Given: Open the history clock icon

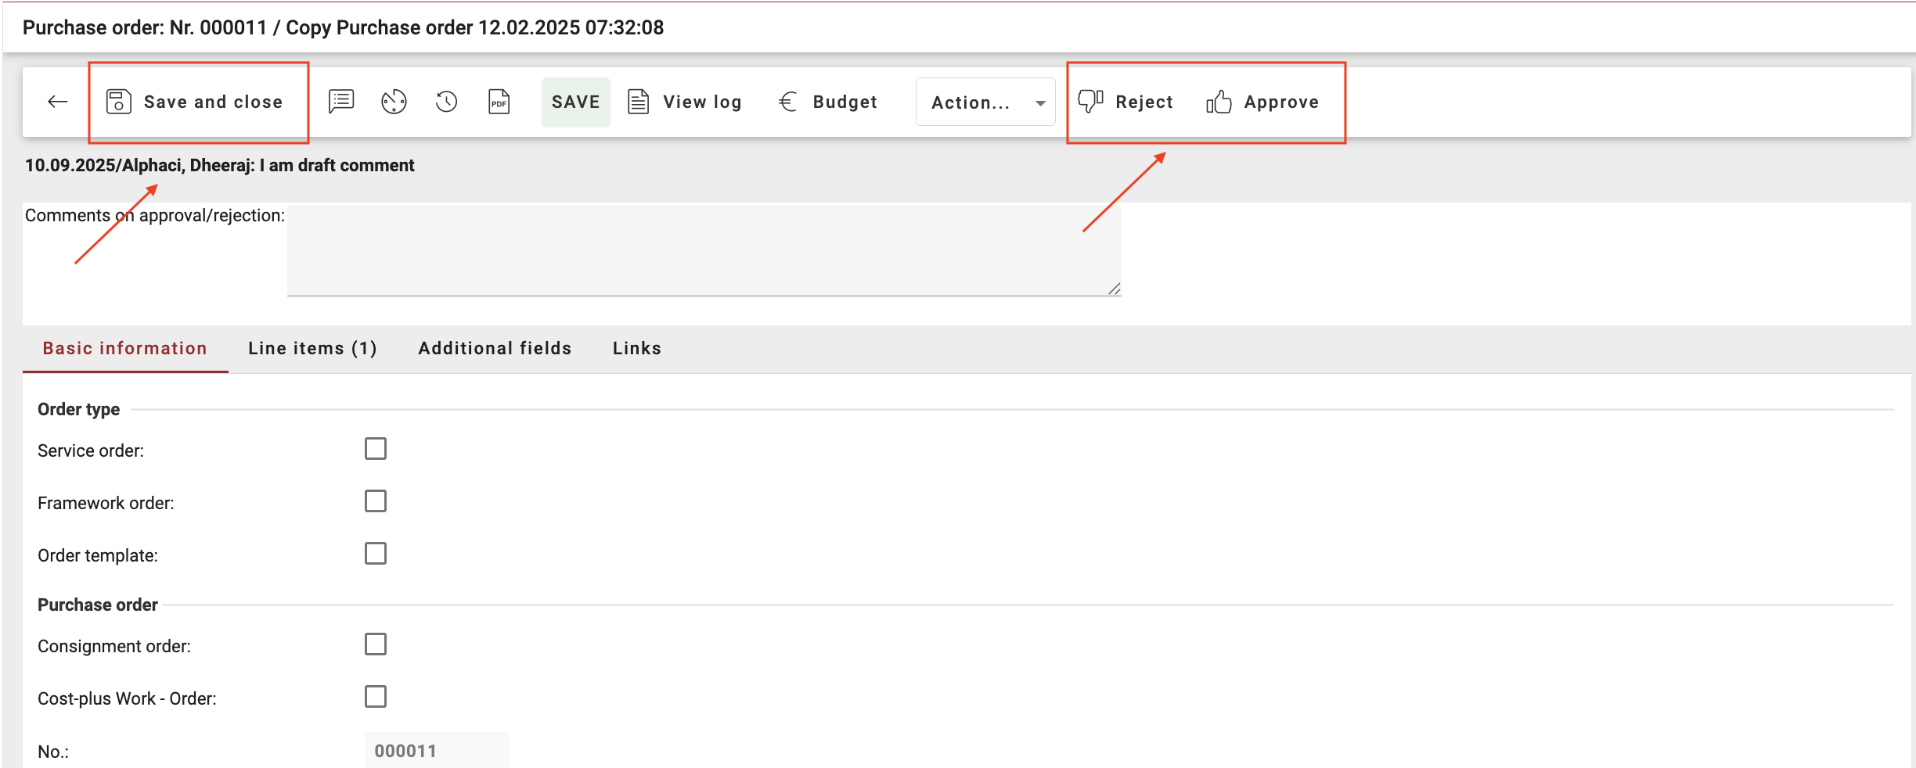Looking at the screenshot, I should coord(446,102).
